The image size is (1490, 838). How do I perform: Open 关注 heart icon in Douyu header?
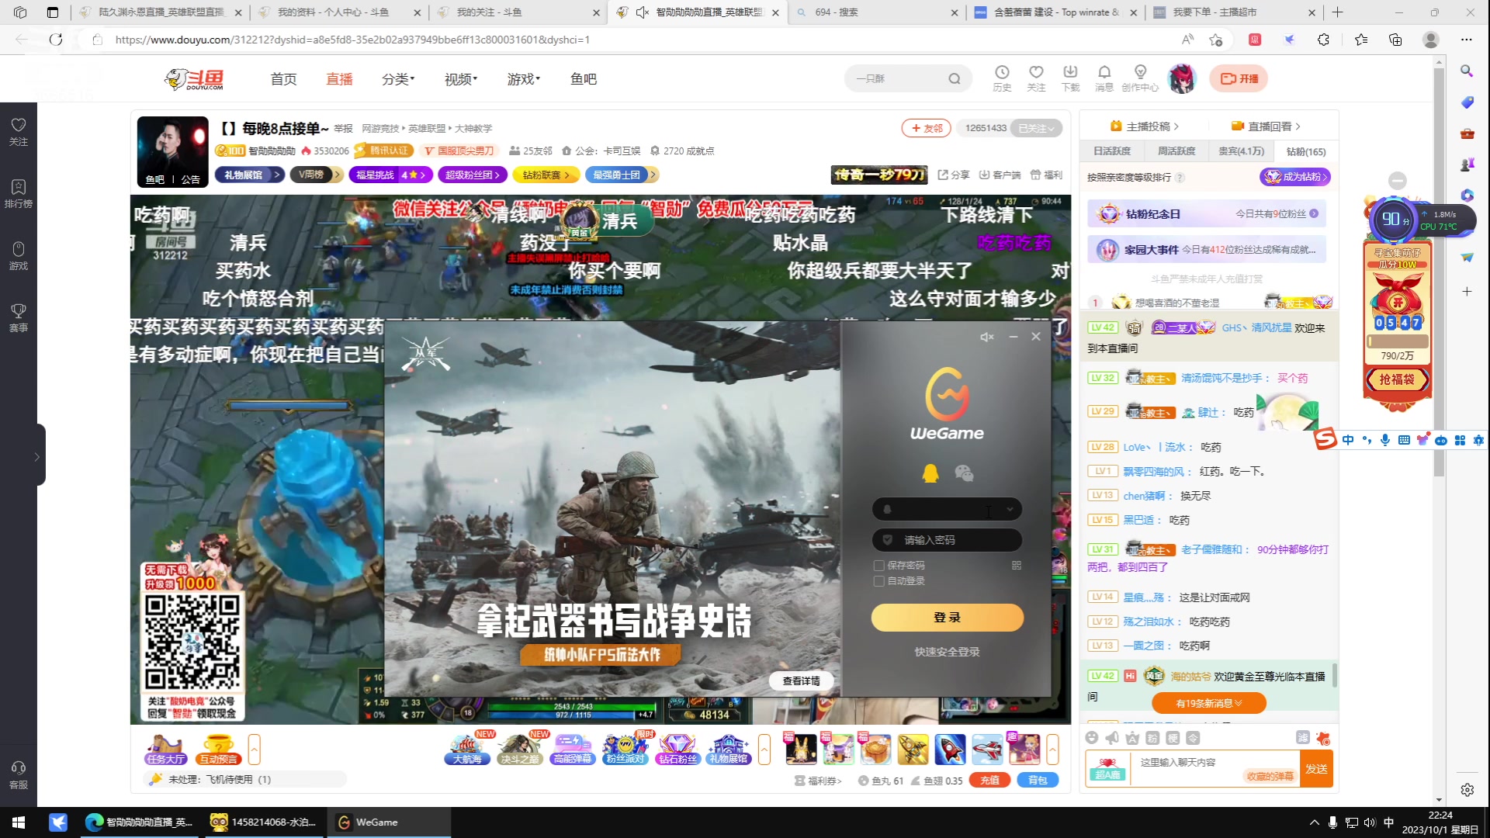[1036, 78]
